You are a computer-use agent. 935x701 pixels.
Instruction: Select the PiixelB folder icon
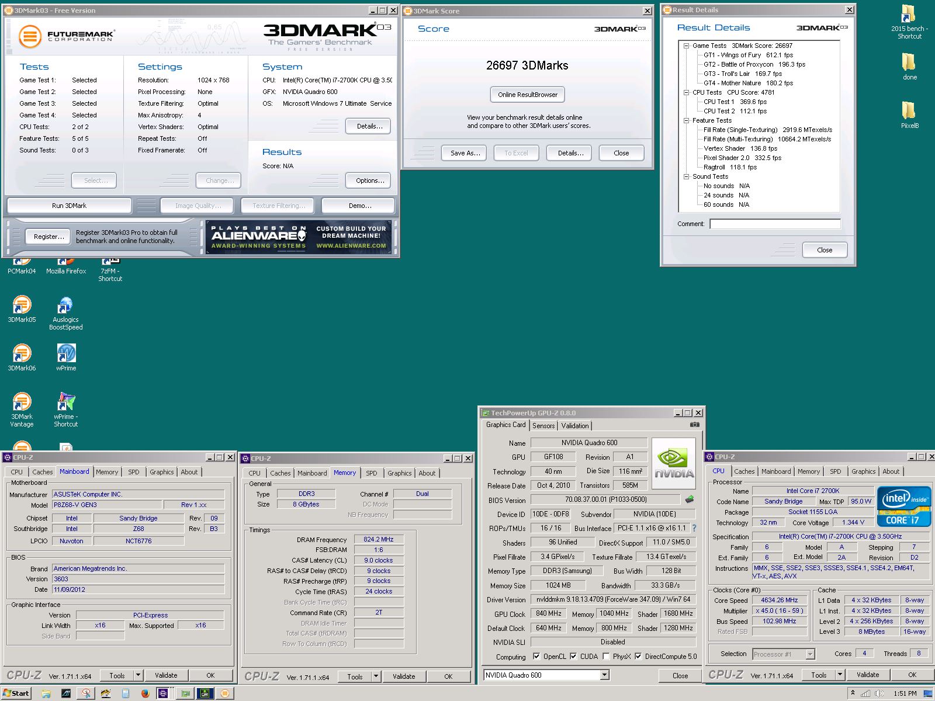click(909, 115)
